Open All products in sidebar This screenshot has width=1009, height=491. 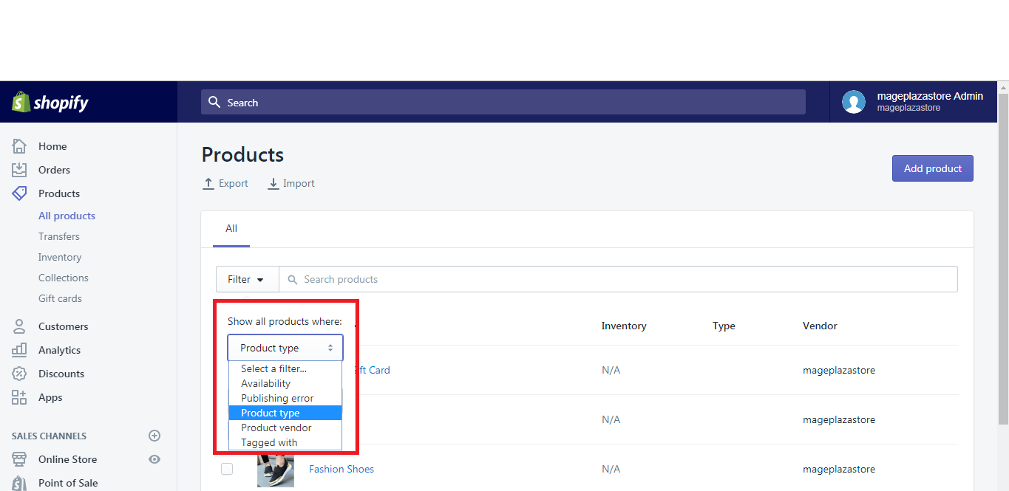click(x=67, y=216)
